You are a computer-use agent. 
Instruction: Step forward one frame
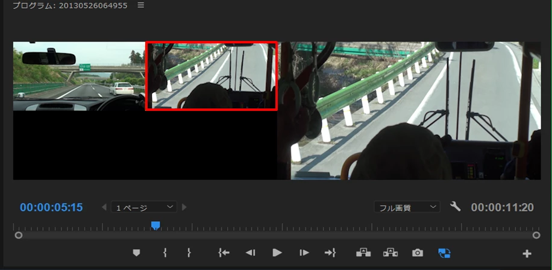tap(304, 253)
